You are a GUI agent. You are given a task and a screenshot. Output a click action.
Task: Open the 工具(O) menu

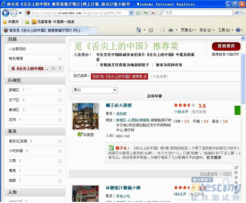226,30
